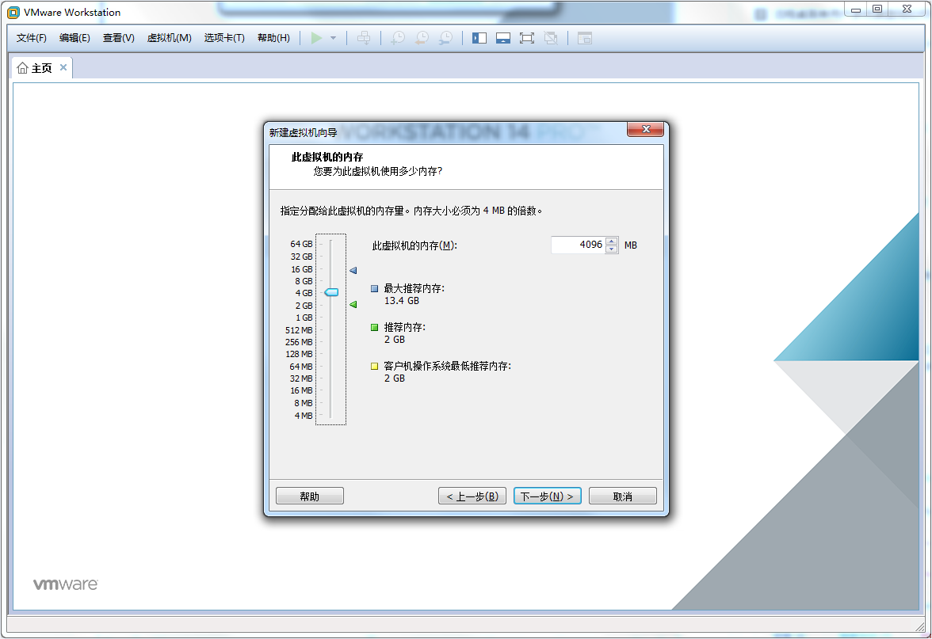Open the 文件(F) menu

pyautogui.click(x=32, y=38)
